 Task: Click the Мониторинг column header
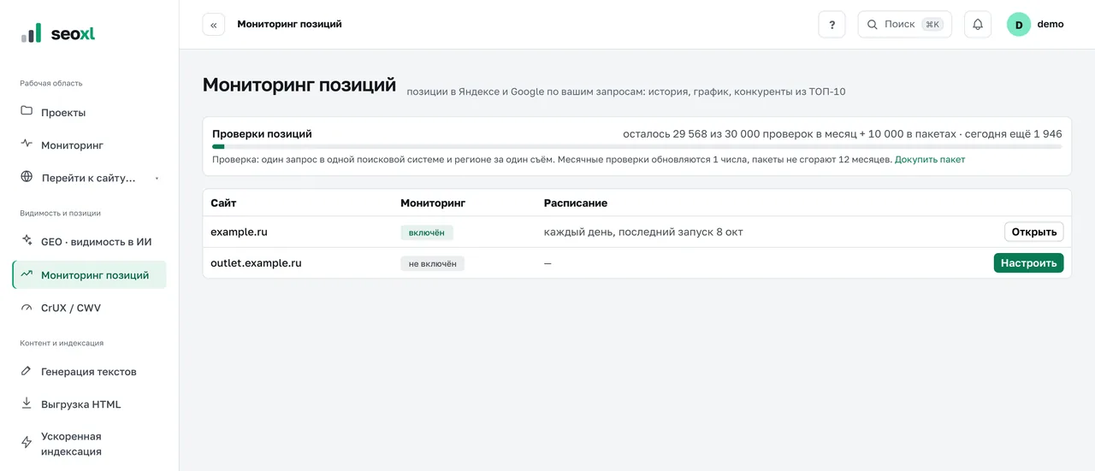click(433, 203)
